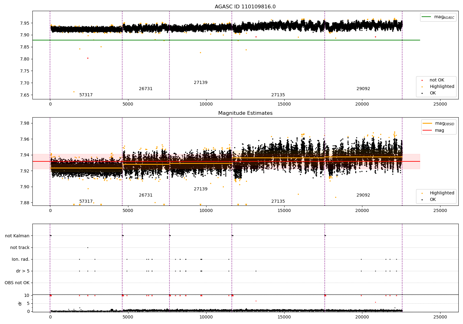Click the 'Ion. rad.' axis label

point(21,260)
